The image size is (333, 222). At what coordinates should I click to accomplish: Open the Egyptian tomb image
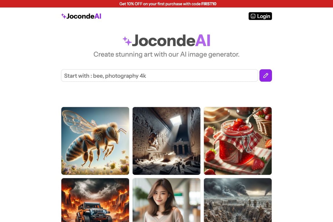tap(166, 141)
